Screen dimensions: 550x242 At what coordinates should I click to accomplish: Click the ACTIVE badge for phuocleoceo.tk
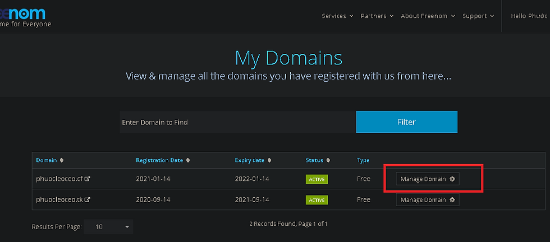(317, 200)
